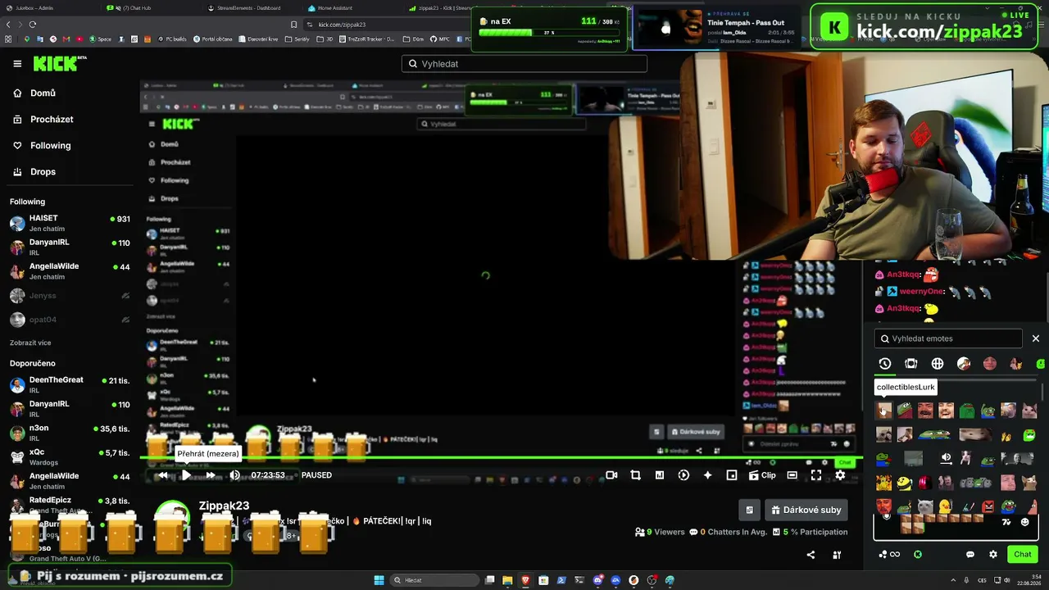Send message with green Chat button
Image resolution: width=1049 pixels, height=590 pixels.
1023,554
